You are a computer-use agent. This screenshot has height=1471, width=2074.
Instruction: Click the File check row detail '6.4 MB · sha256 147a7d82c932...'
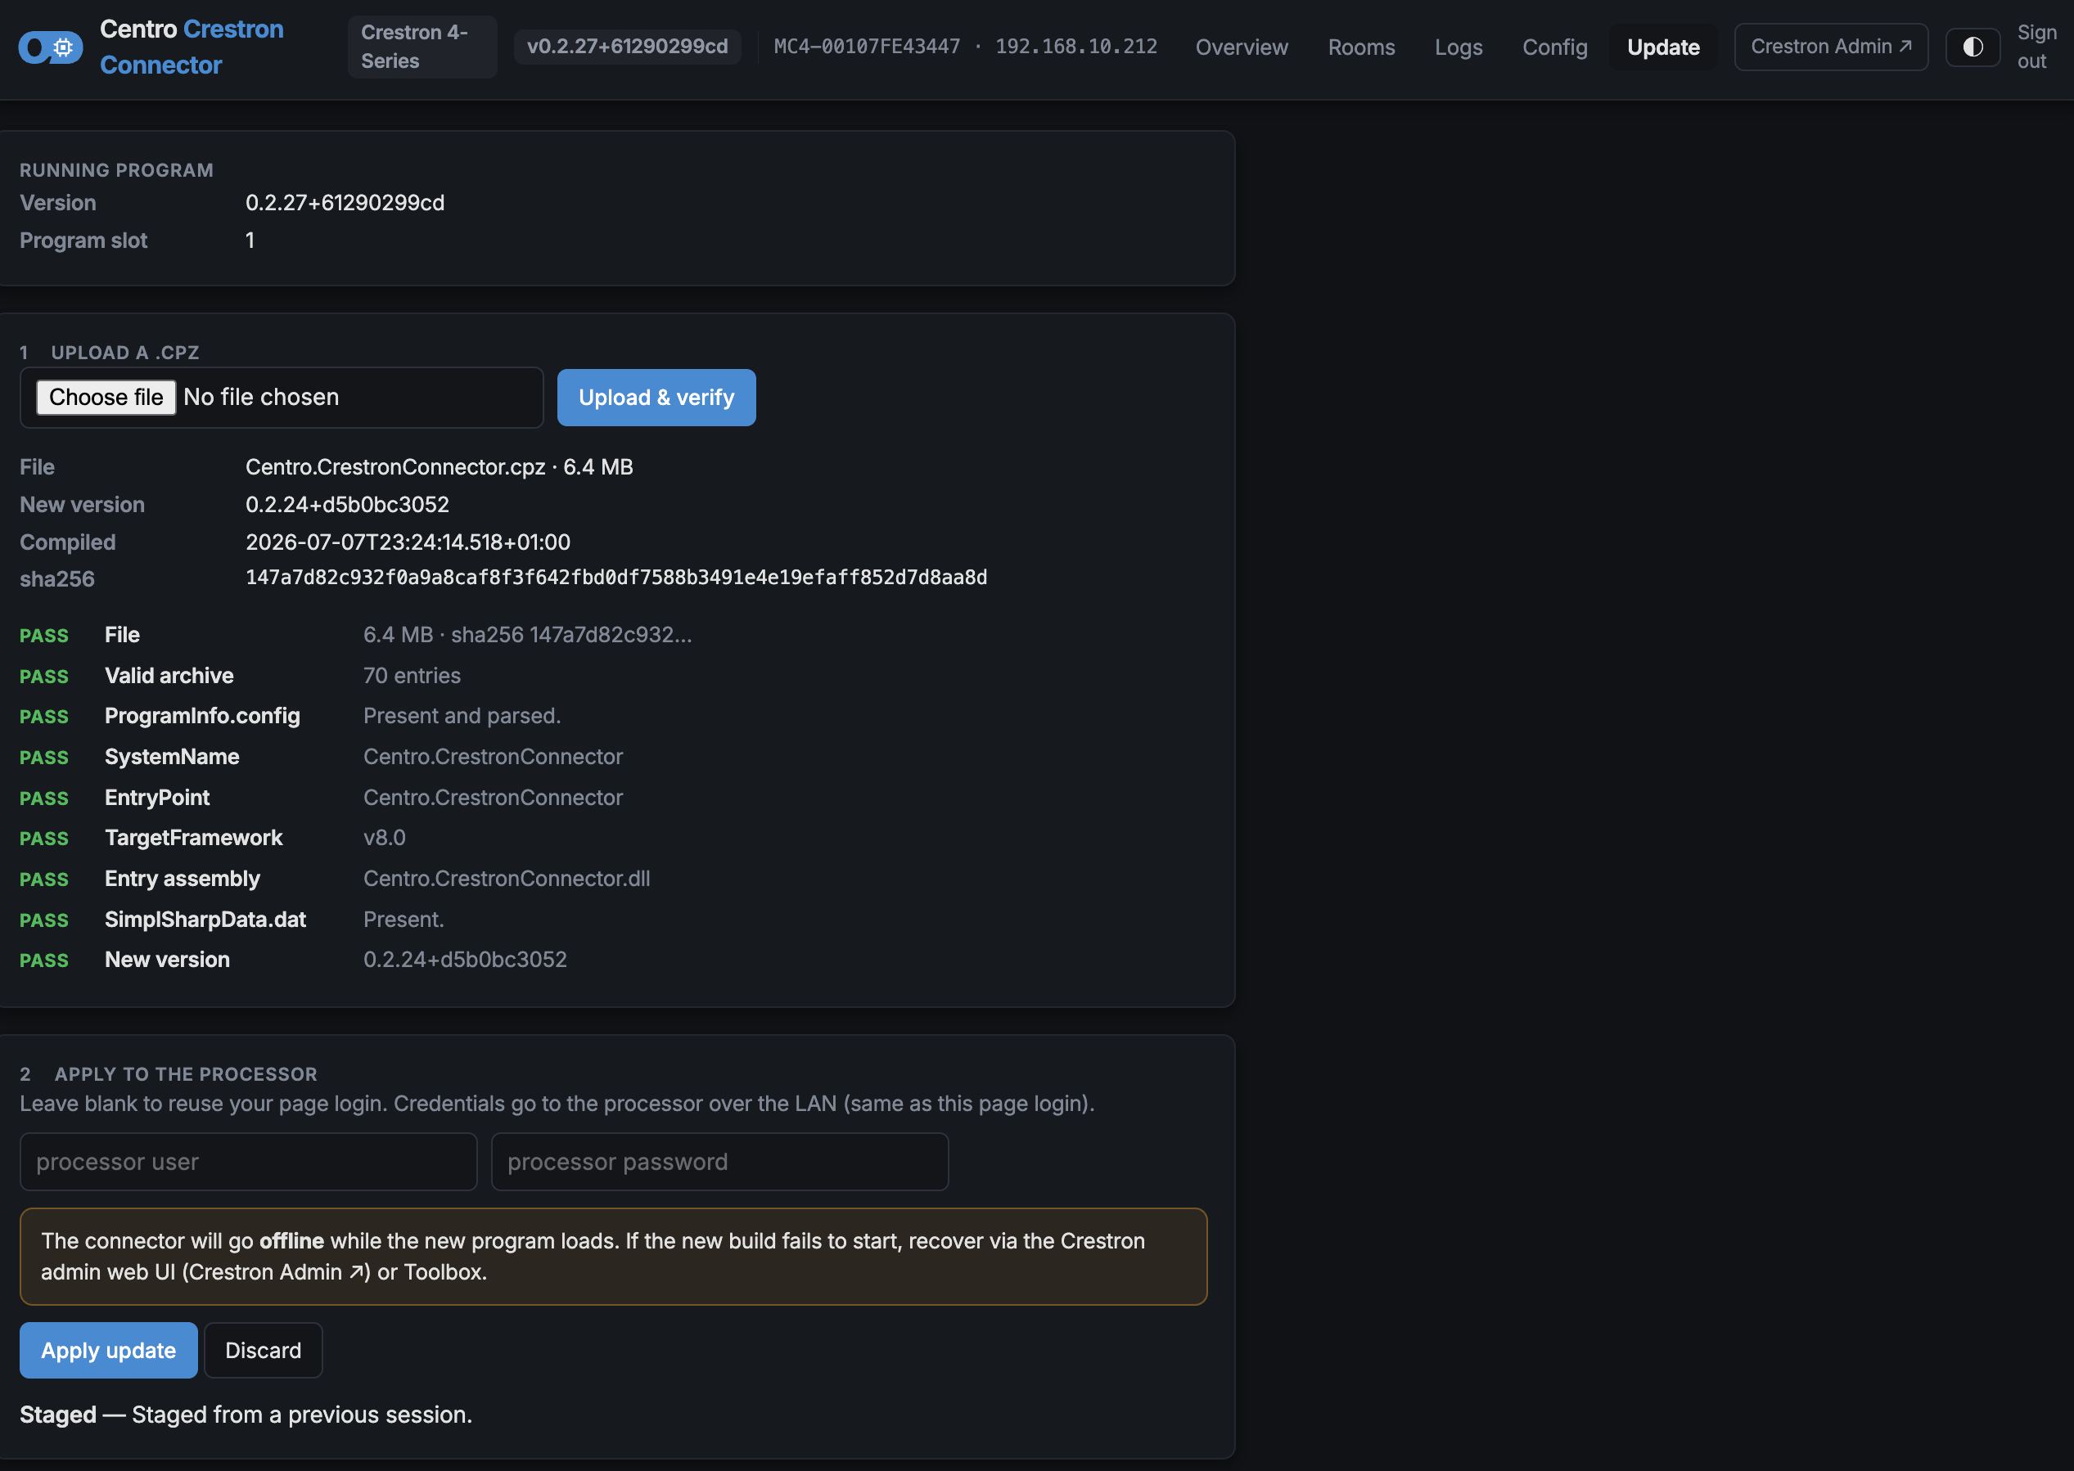[x=527, y=635]
